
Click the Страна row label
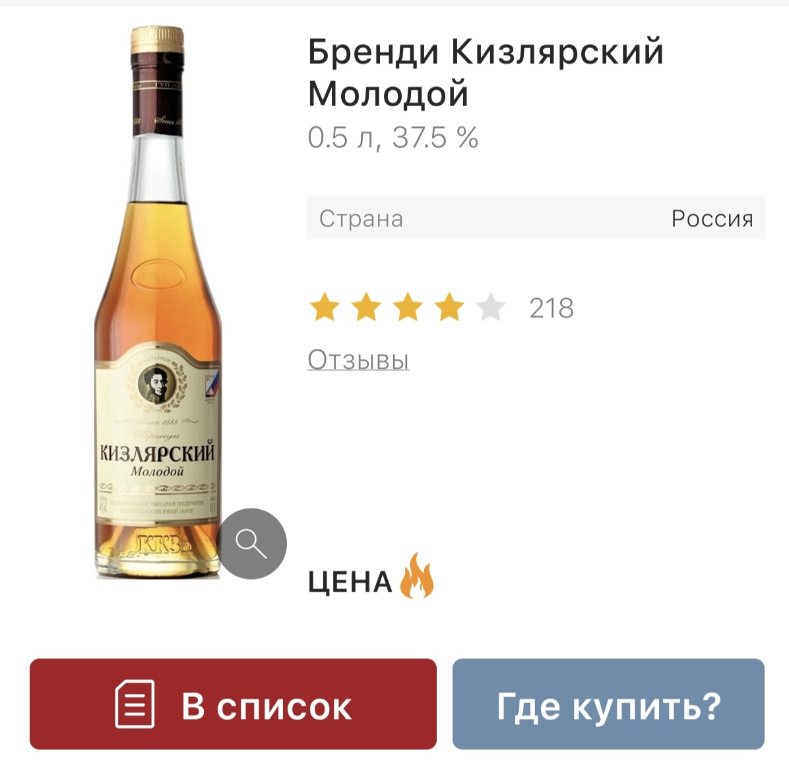361,219
